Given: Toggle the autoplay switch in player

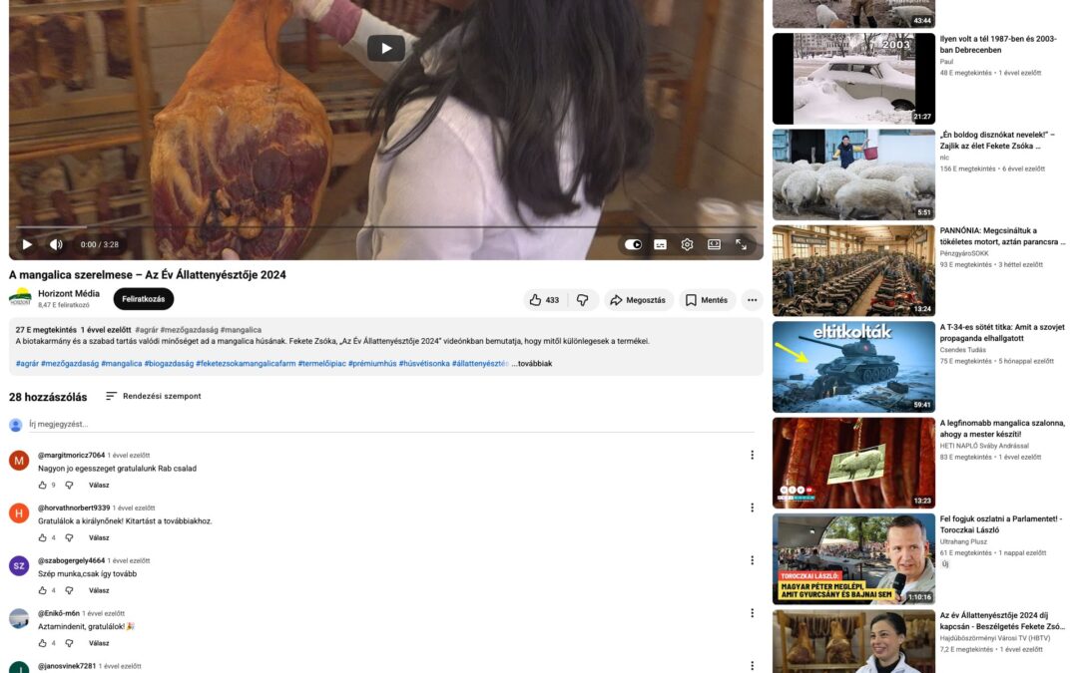Looking at the screenshot, I should point(633,244).
